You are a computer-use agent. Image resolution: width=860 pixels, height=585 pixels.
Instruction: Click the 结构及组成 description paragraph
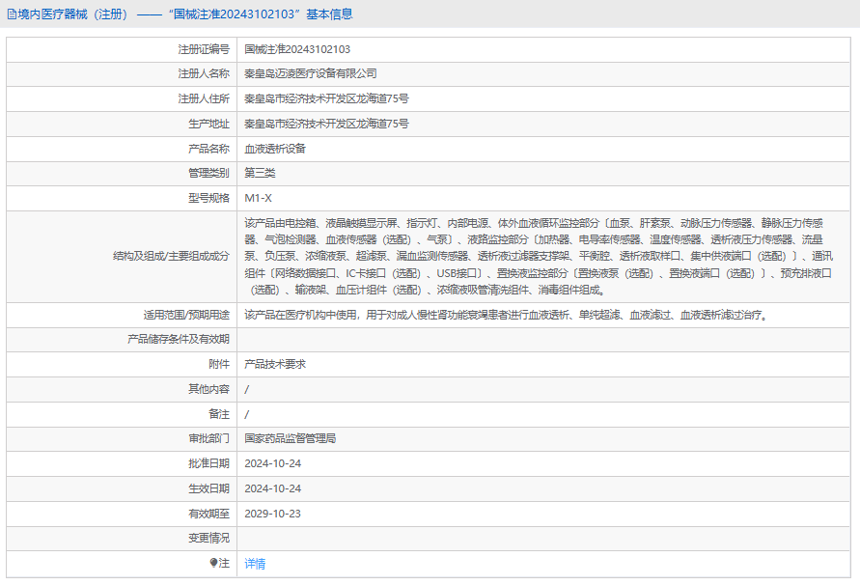(536, 256)
